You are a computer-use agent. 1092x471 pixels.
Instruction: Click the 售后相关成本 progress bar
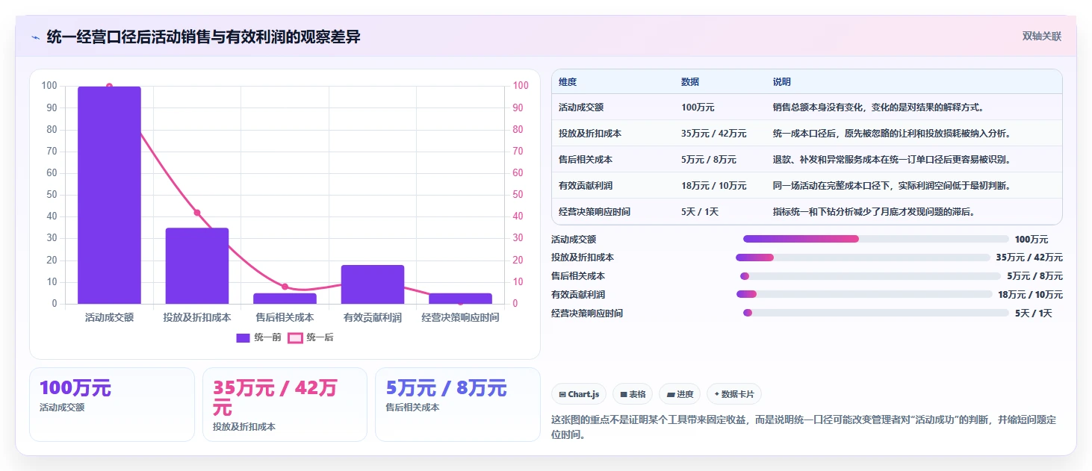coord(870,276)
